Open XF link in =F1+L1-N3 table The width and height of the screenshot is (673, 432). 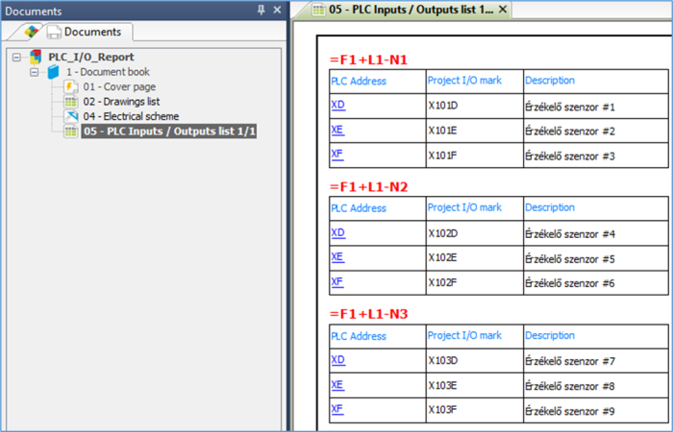[336, 409]
